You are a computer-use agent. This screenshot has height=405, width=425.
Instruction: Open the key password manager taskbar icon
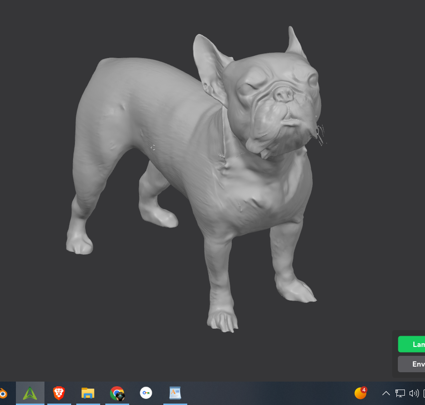coord(146,393)
